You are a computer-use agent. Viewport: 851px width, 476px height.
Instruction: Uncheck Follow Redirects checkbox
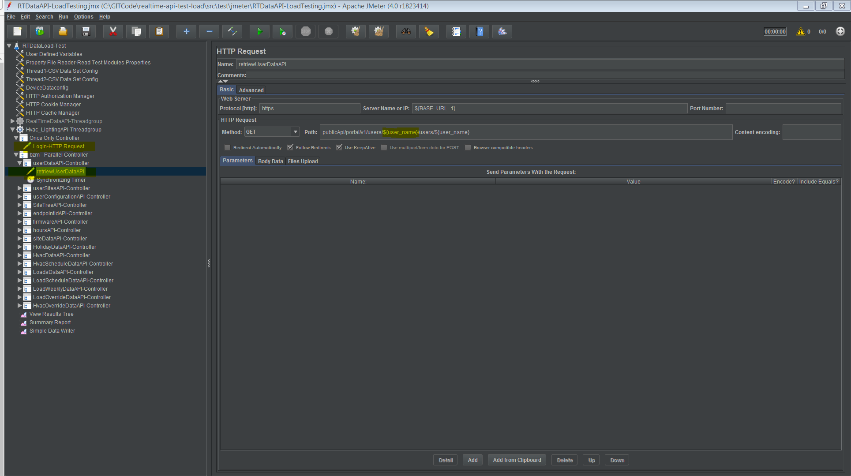tap(290, 147)
